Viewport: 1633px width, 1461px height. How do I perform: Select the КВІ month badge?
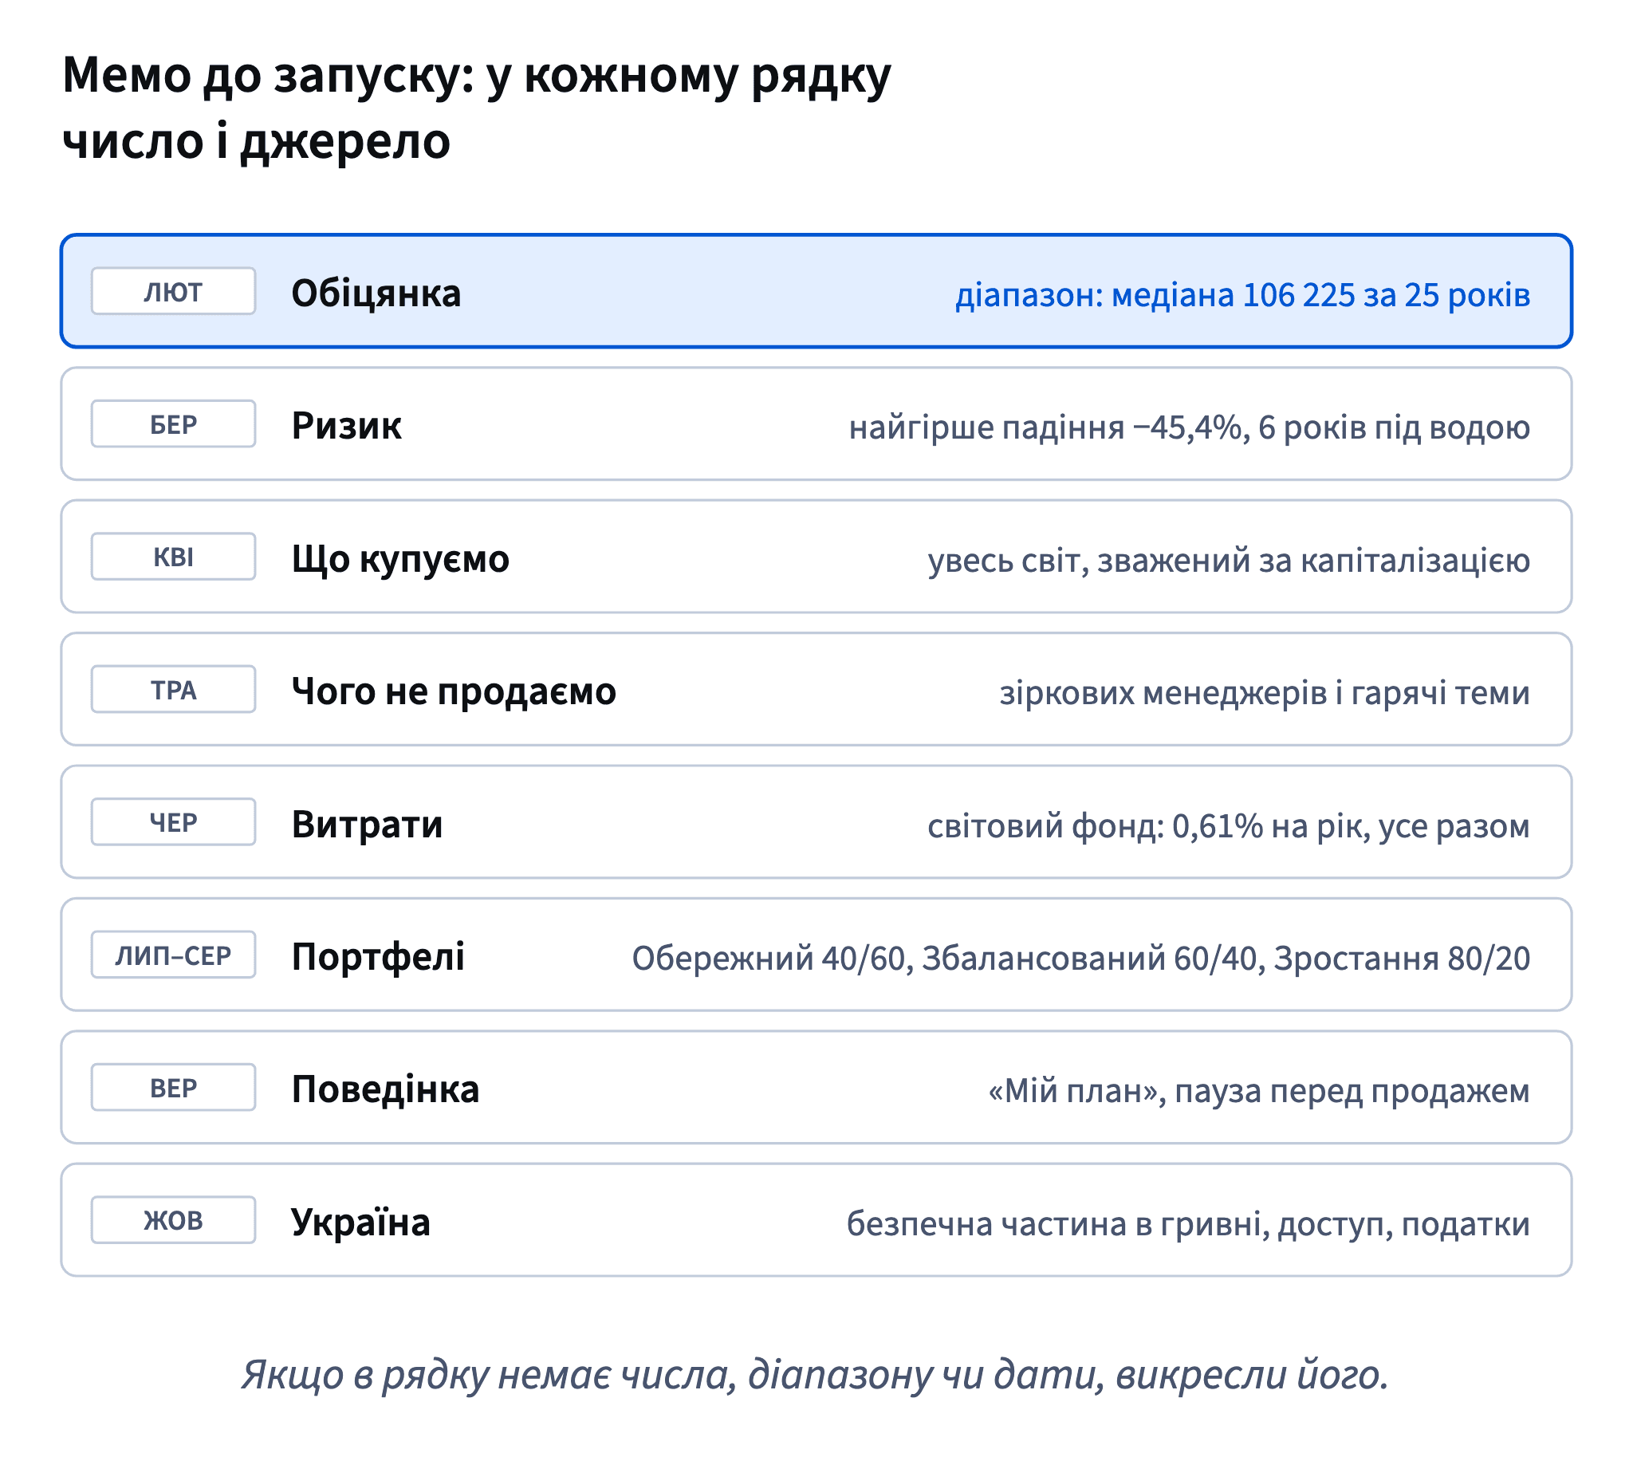(173, 557)
